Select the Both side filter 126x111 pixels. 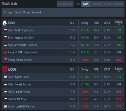pos(86,4)
